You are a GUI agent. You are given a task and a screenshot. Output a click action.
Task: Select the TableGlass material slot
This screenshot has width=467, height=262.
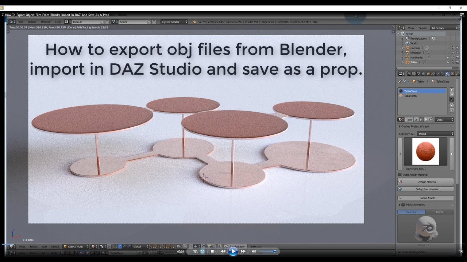click(x=422, y=91)
